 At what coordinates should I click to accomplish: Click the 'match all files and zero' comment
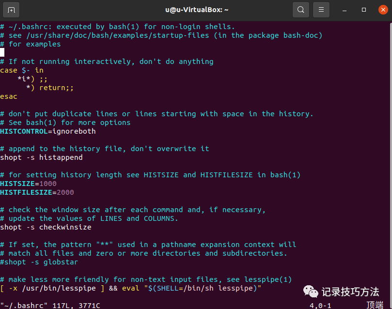click(x=144, y=253)
